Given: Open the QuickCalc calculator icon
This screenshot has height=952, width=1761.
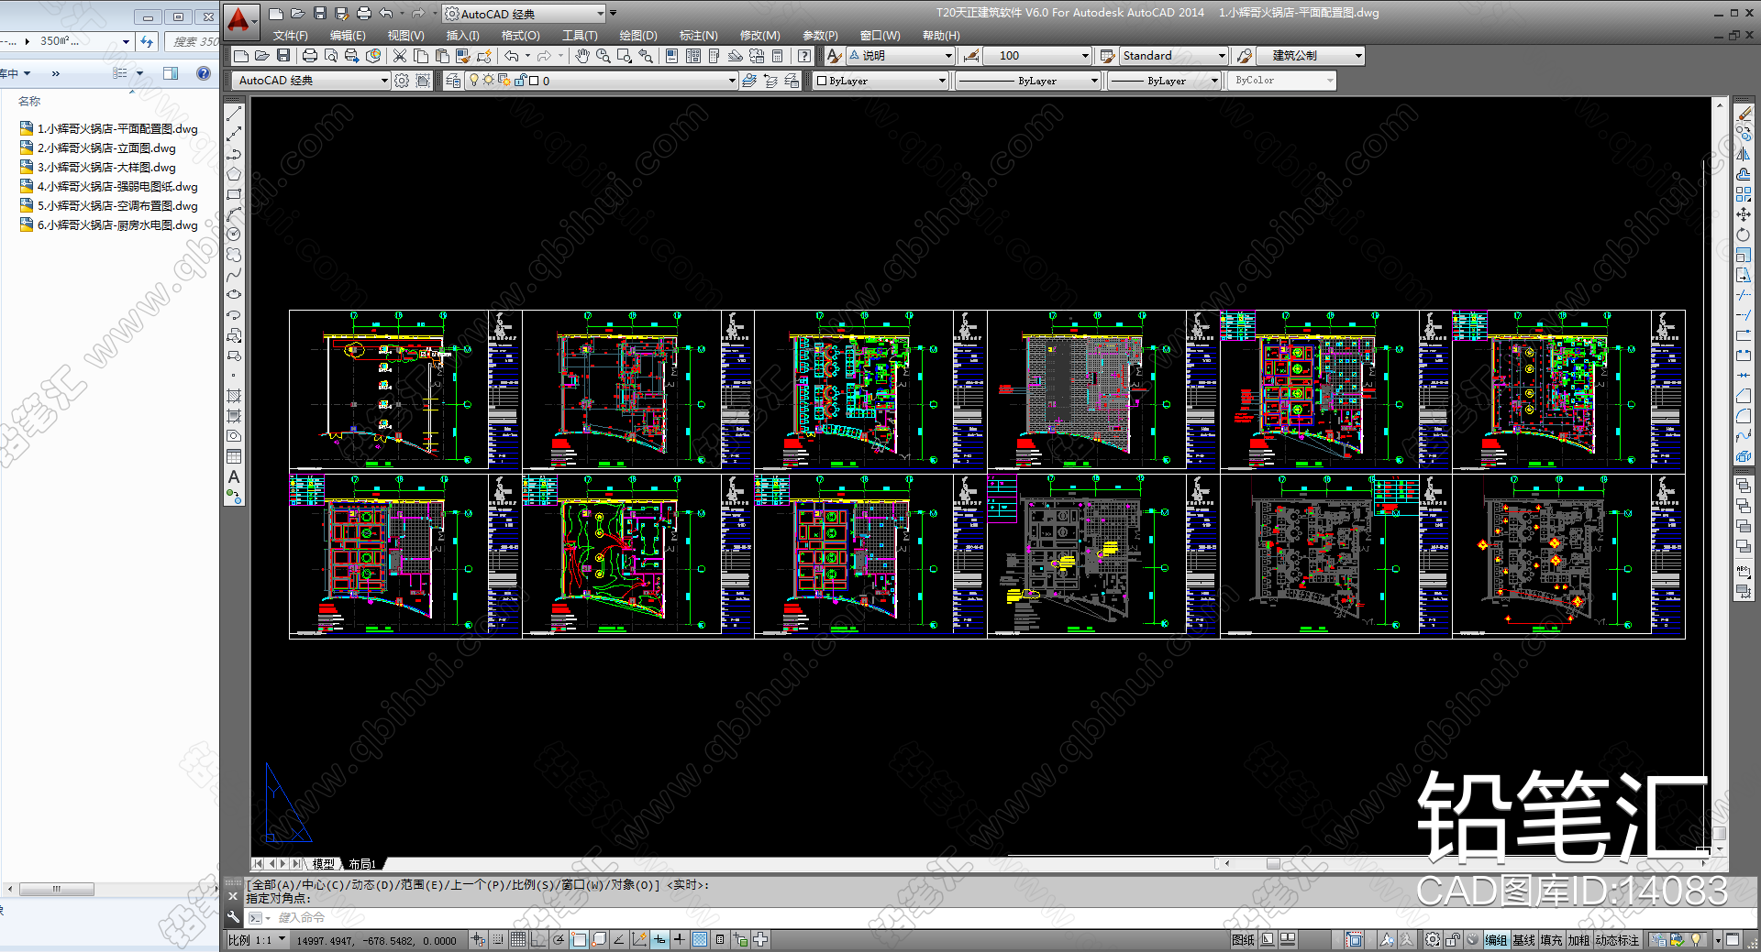Looking at the screenshot, I should (x=777, y=56).
